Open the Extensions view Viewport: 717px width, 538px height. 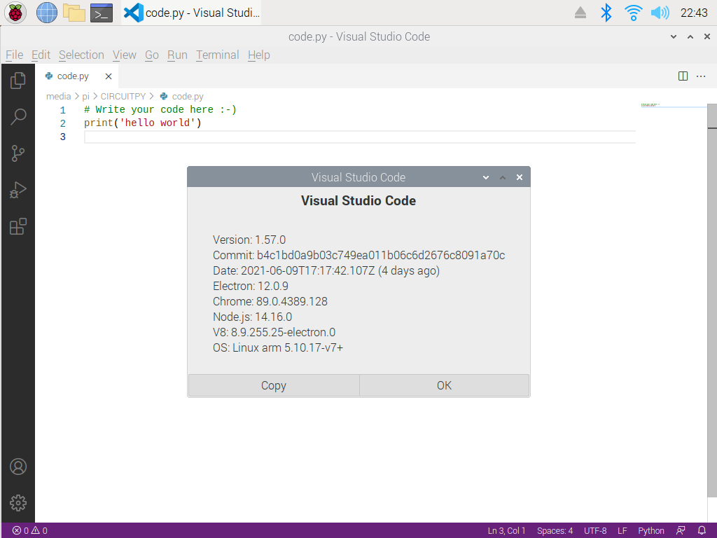[18, 226]
